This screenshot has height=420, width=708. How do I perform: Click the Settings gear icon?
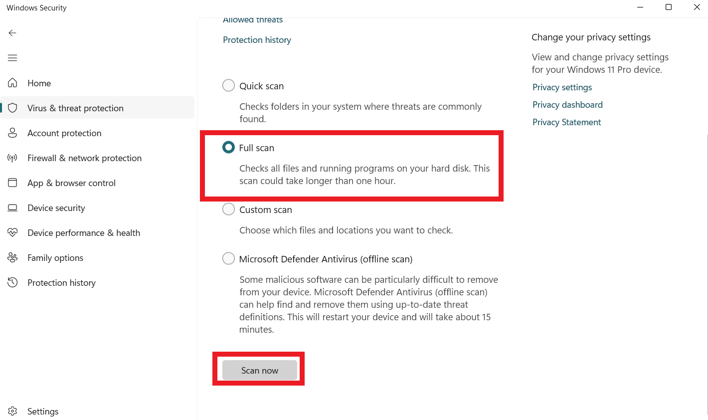coord(12,411)
